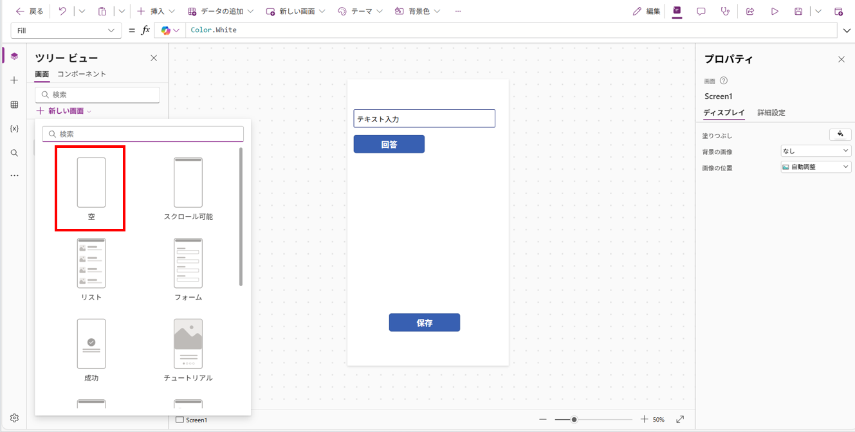
Task: Click the screen template 検索 box
Action: (143, 134)
